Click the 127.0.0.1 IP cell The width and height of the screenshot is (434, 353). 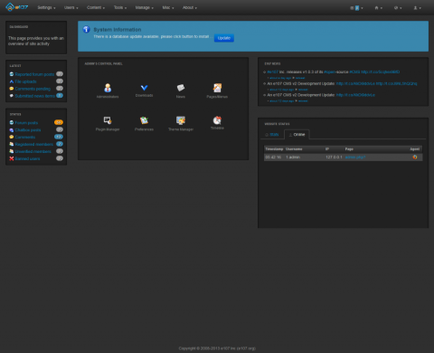(334, 157)
